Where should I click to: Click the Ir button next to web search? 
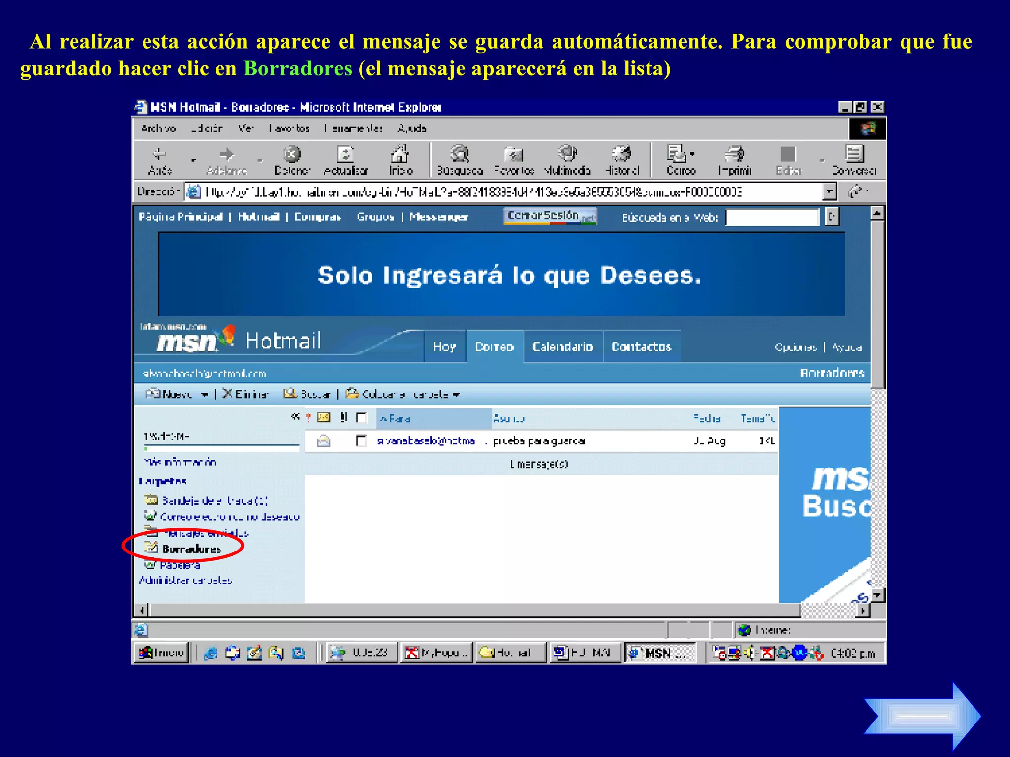pyautogui.click(x=831, y=217)
